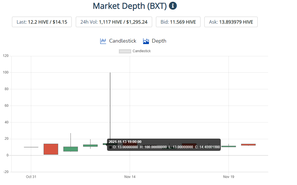The height and width of the screenshot is (185, 297).
Task: Click tooltip close value C: 14.40001000
Action: pyautogui.click(x=208, y=147)
